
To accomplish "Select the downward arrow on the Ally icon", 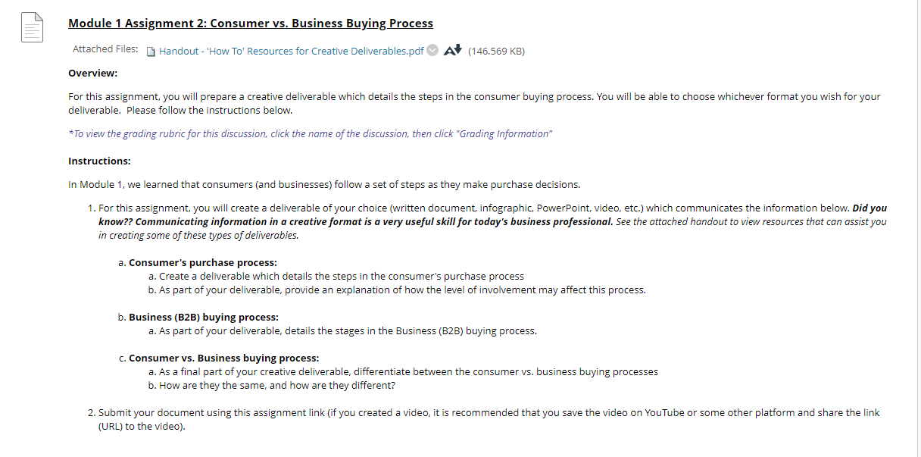I will (454, 52).
